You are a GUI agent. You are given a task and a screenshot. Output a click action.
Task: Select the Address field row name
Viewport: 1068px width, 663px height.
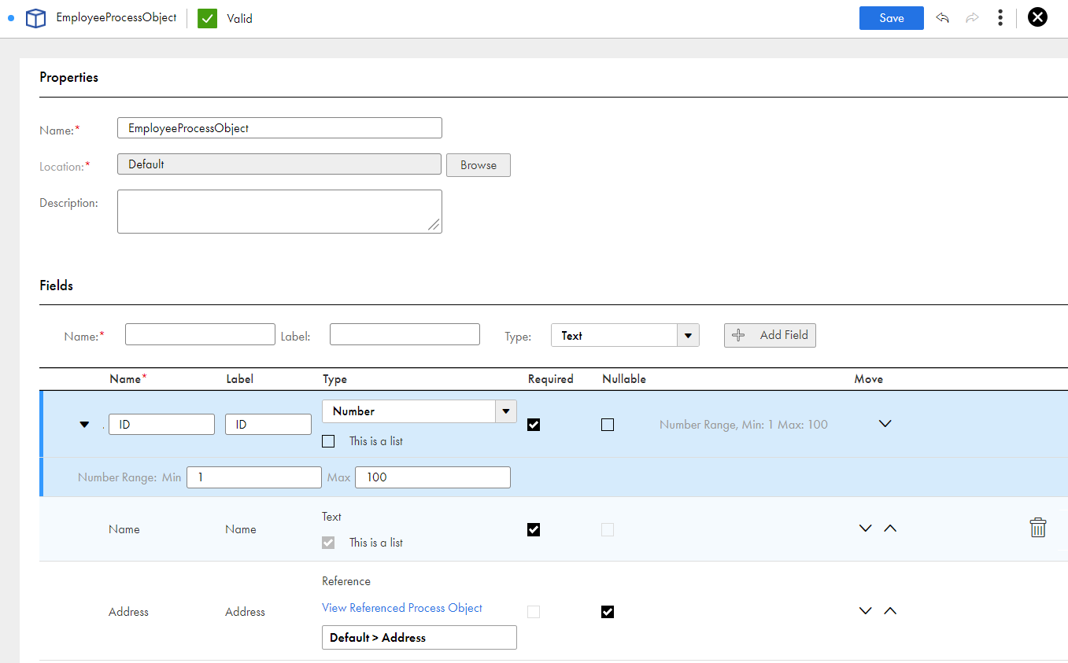[x=128, y=612]
